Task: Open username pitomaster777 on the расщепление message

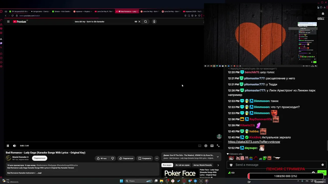Action: tap(255, 78)
